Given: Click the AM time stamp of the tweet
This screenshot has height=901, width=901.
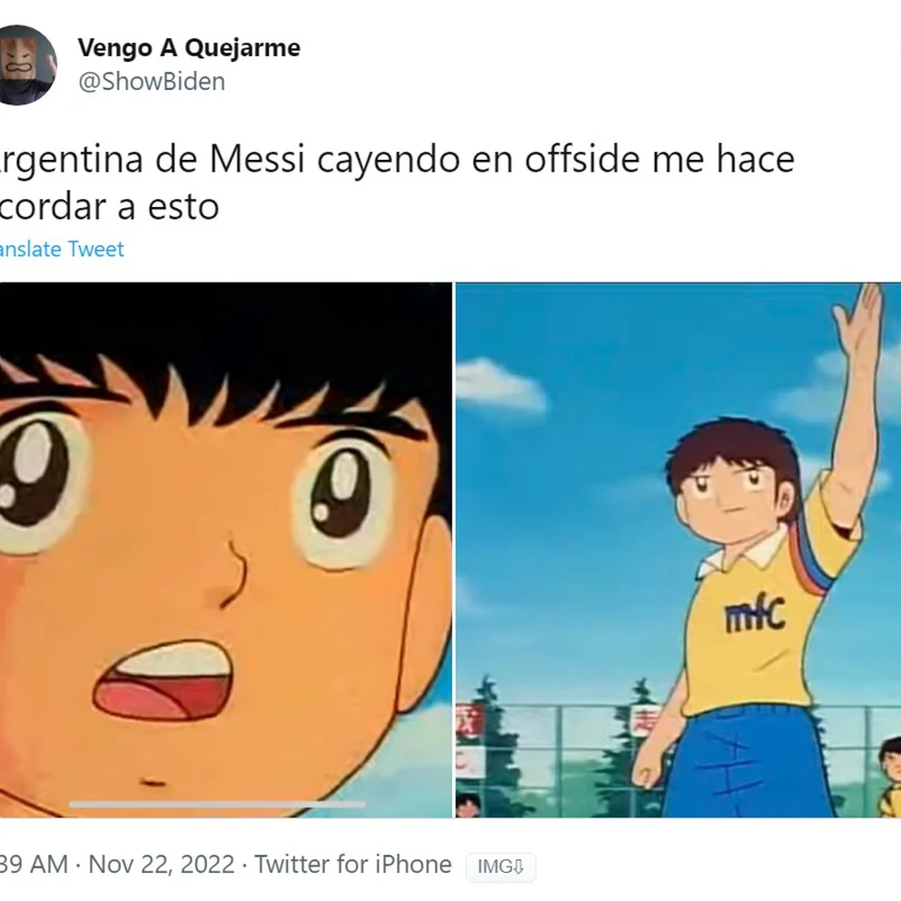Looking at the screenshot, I should [x=34, y=865].
